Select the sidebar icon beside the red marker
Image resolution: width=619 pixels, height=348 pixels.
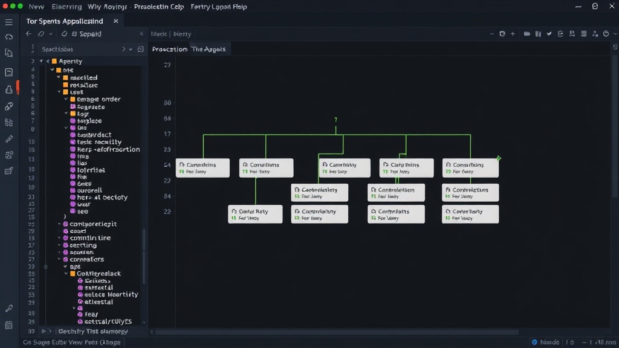click(8, 89)
